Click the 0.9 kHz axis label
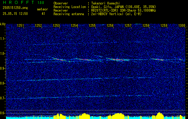 [x=2, y=68]
